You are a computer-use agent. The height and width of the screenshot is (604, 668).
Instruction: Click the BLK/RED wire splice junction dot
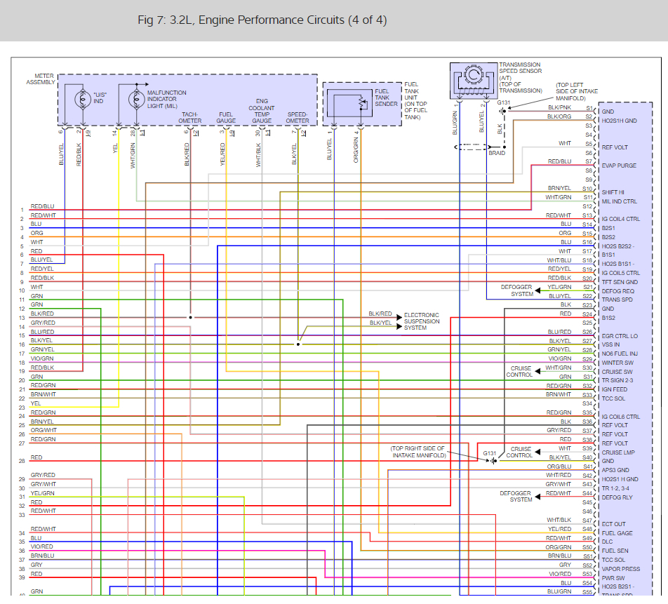(190, 317)
